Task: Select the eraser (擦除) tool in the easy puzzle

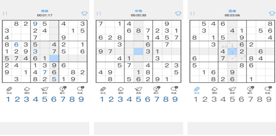Action: [x=28, y=90]
